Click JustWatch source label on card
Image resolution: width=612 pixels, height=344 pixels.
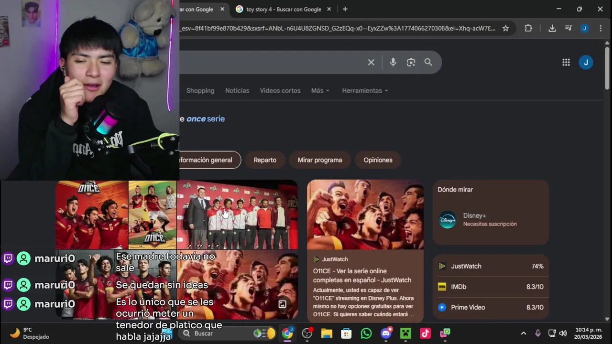[x=330, y=259]
